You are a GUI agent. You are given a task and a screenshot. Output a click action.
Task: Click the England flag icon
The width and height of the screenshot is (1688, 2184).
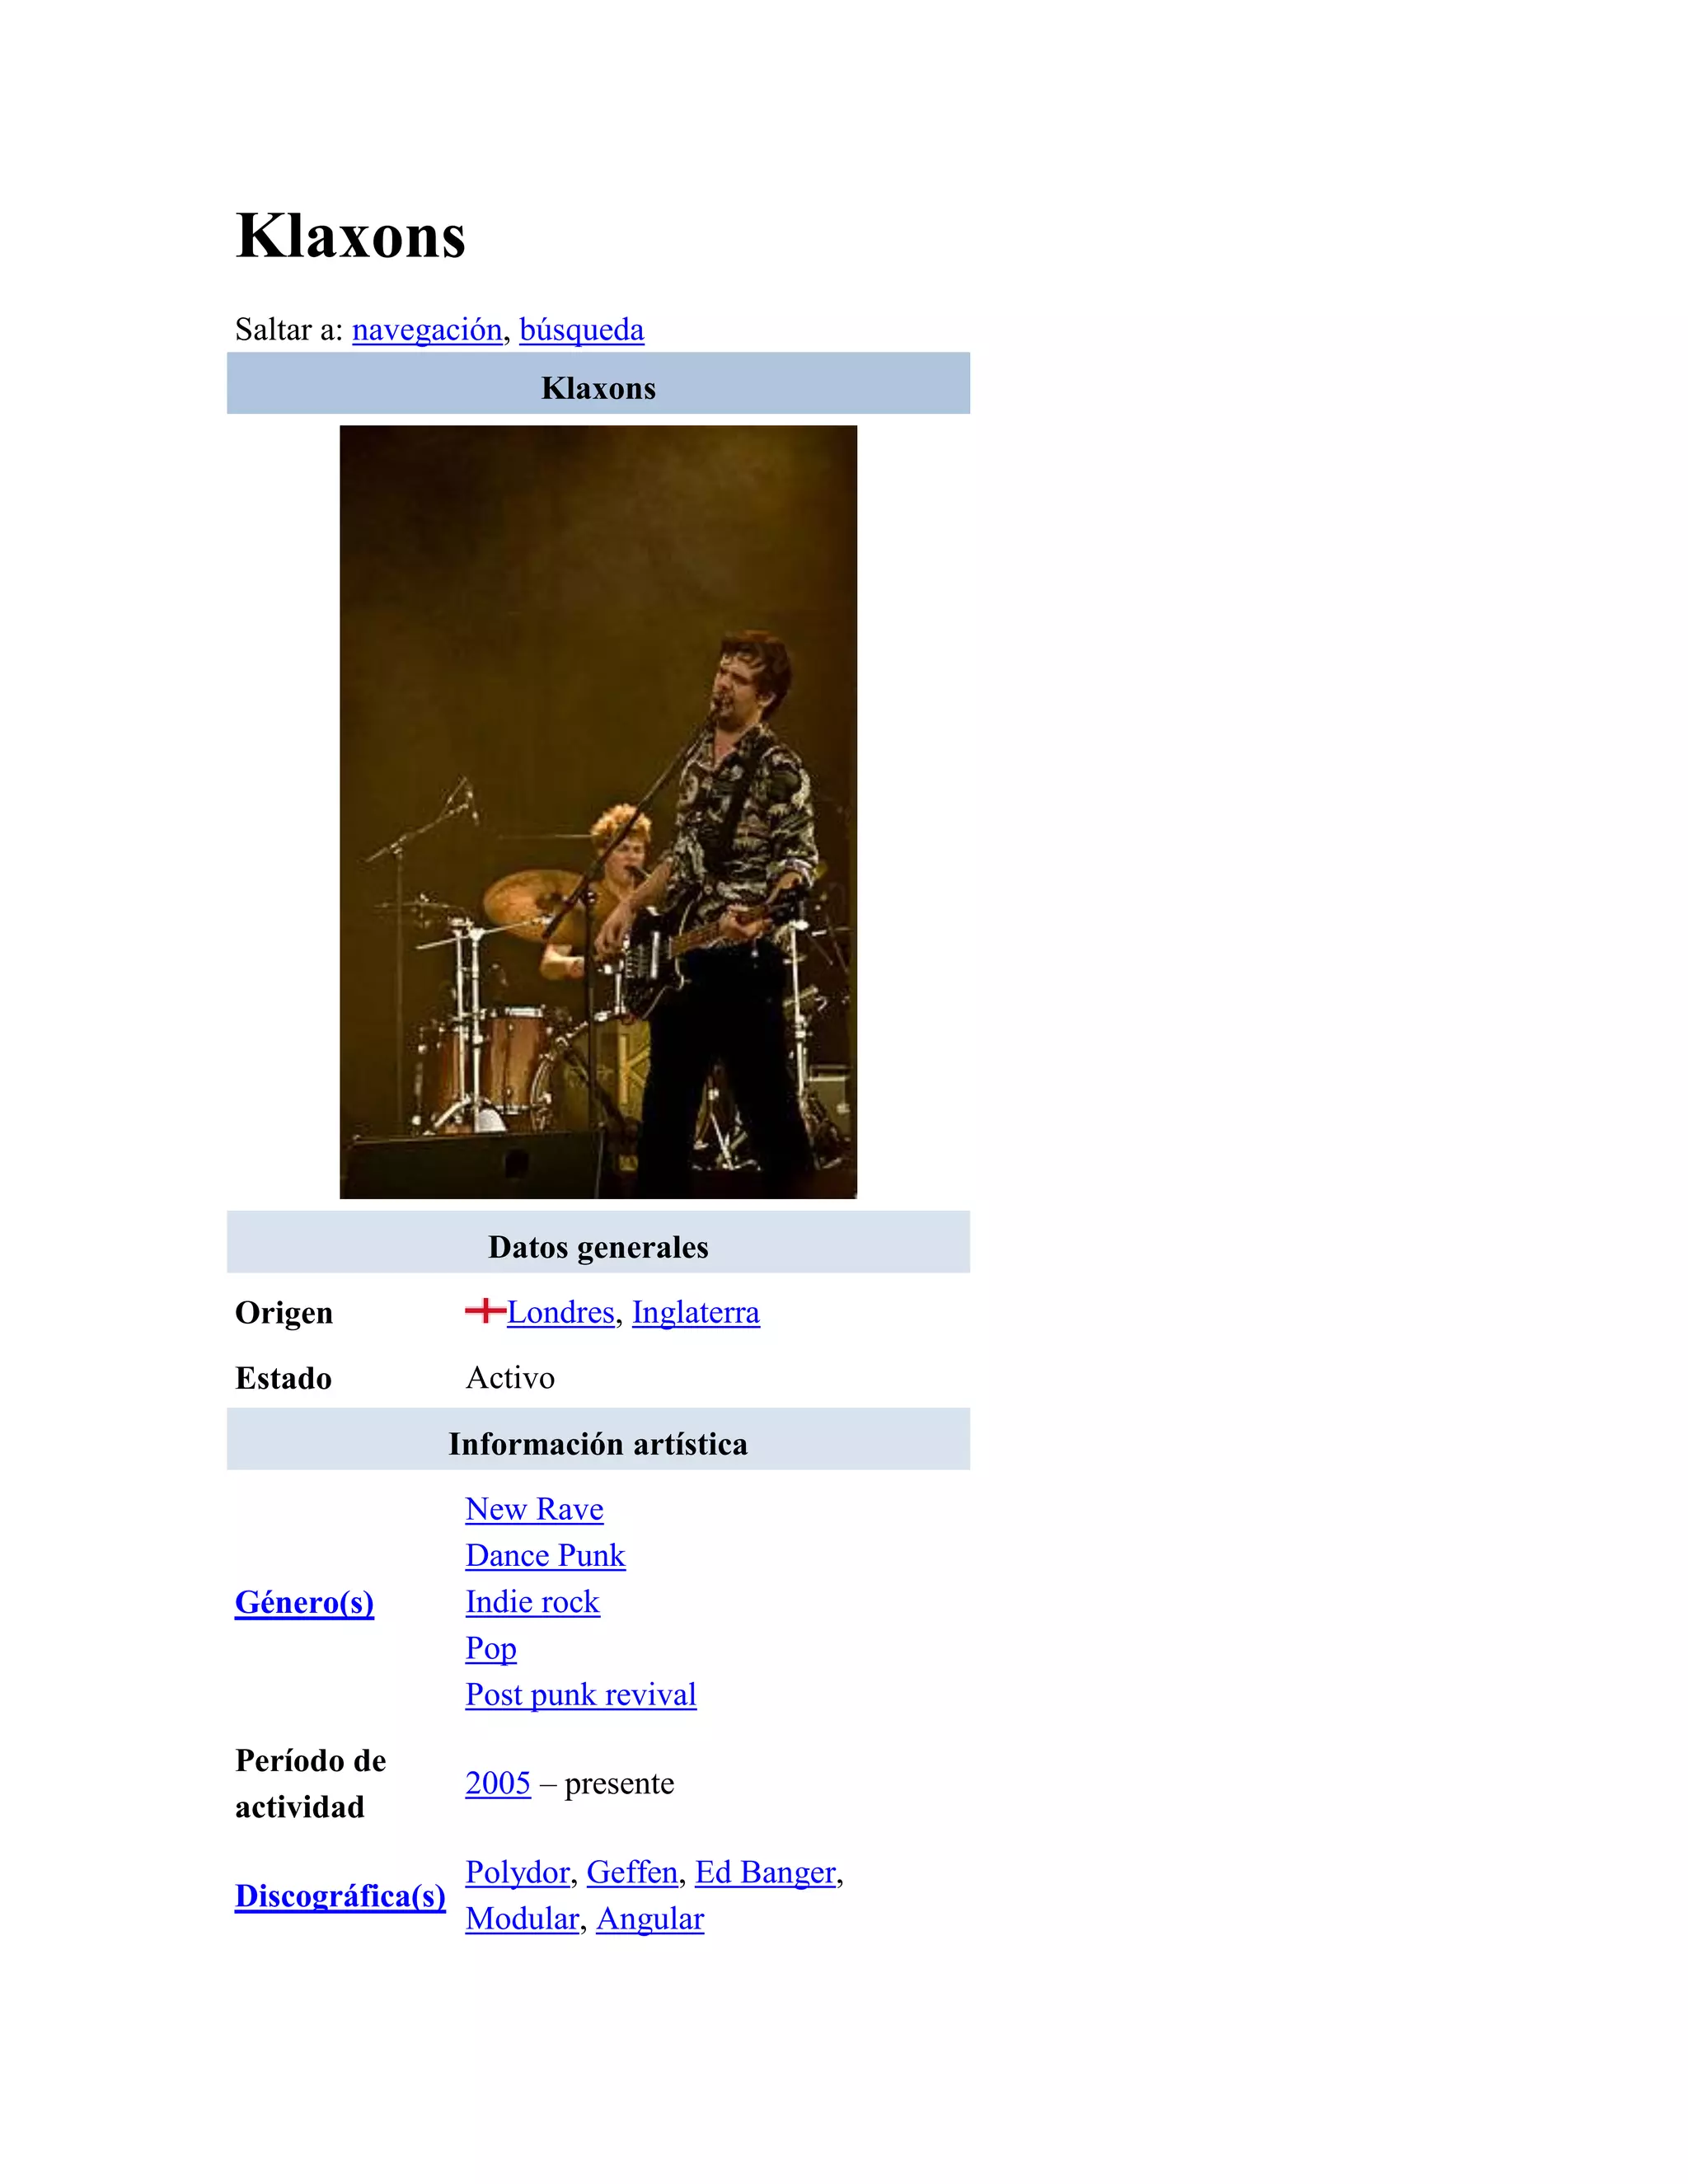pos(485,1310)
